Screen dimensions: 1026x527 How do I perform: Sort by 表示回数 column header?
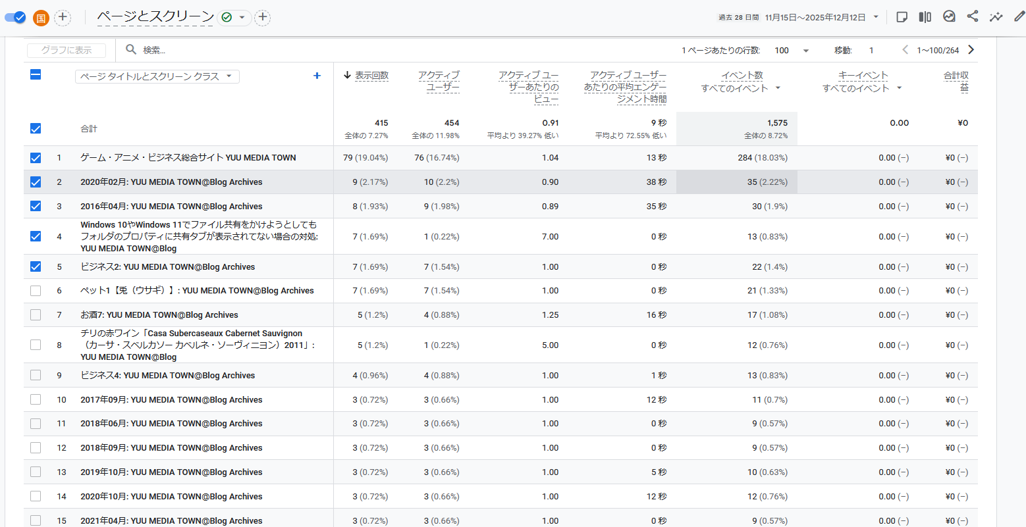click(371, 76)
